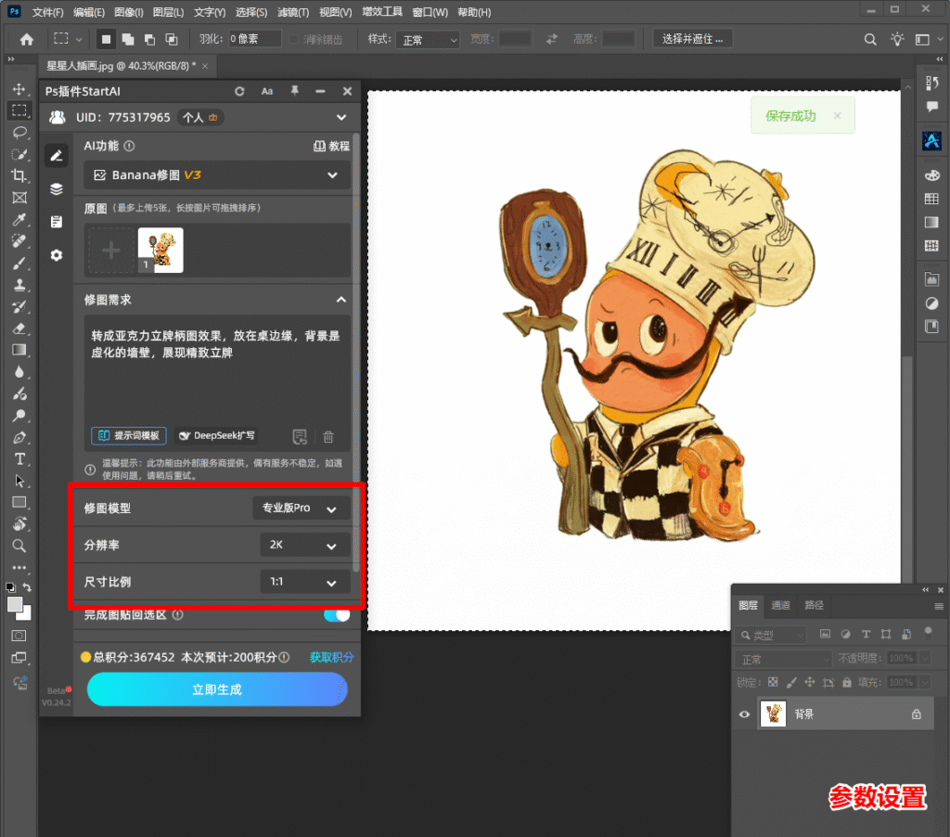Click the foreground color swatch
This screenshot has height=837, width=950.
[x=15, y=604]
